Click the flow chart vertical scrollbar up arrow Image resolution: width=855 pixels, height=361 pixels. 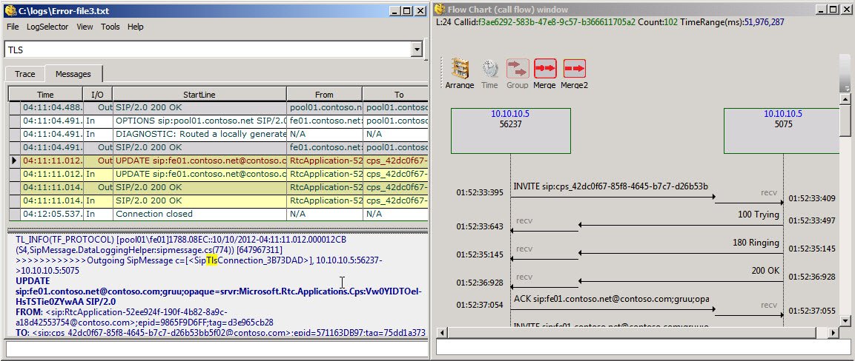[x=845, y=99]
